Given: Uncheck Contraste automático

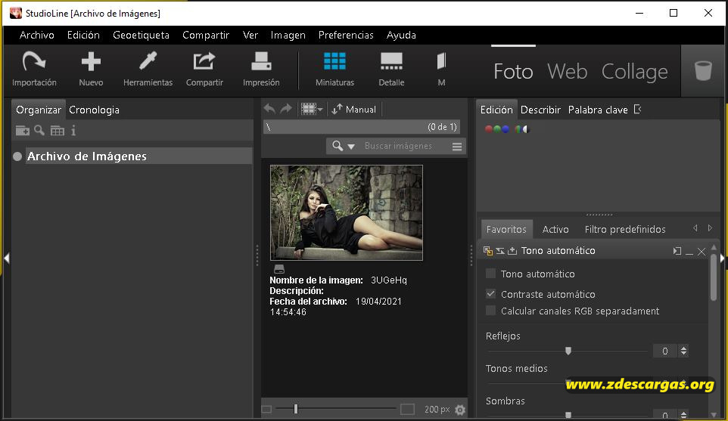Looking at the screenshot, I should point(490,294).
